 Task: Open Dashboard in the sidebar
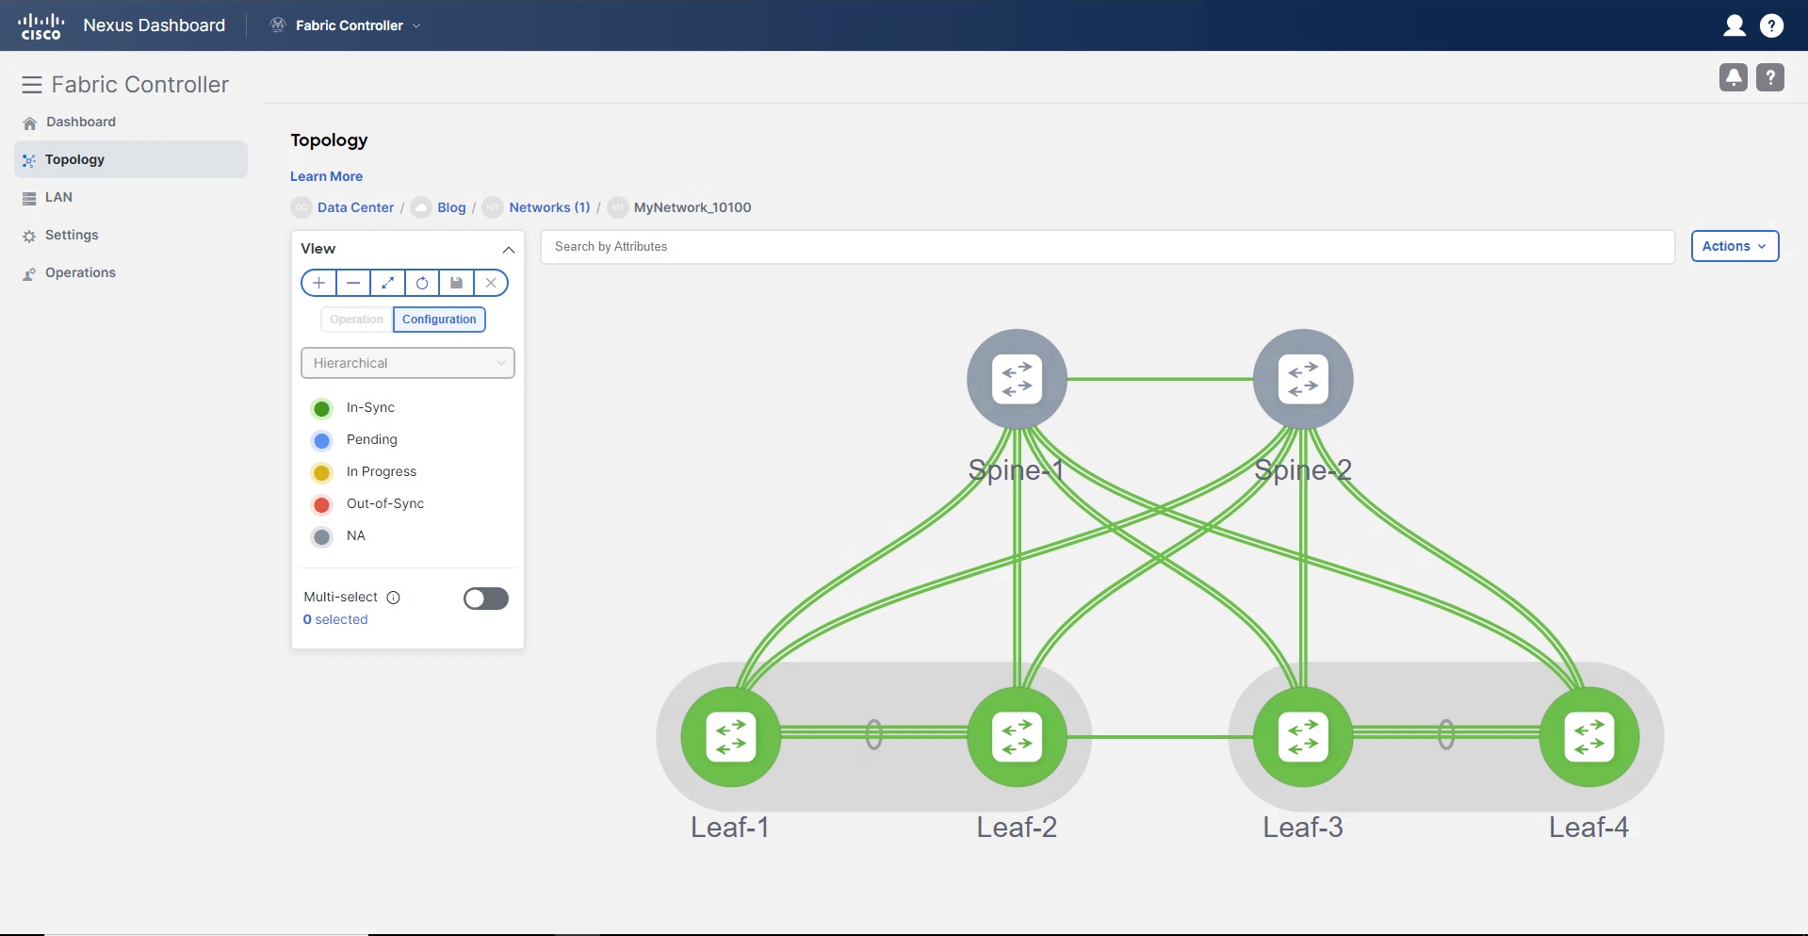pyautogui.click(x=131, y=122)
